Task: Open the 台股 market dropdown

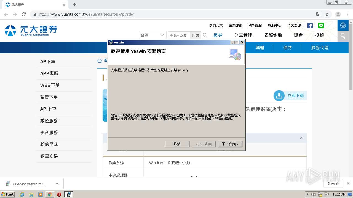Action: [x=153, y=35]
